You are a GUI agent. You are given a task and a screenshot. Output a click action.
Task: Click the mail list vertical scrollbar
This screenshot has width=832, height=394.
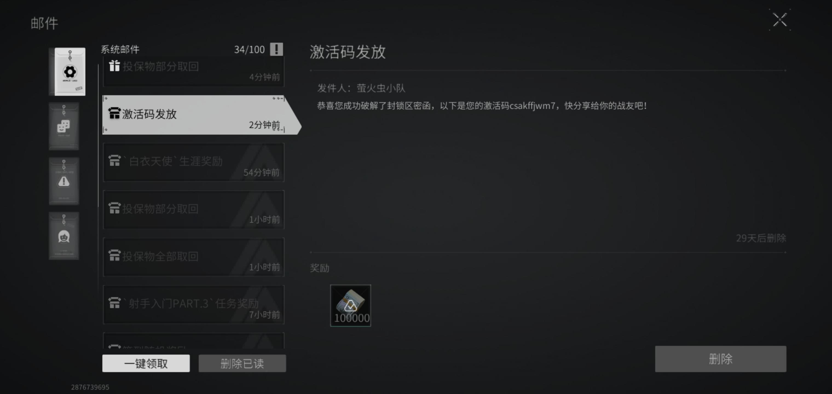click(x=98, y=136)
